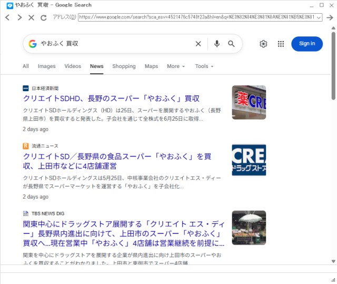Click the 流通ニュース source name
Viewport: 337px width, 284px height.
pyautogui.click(x=45, y=146)
